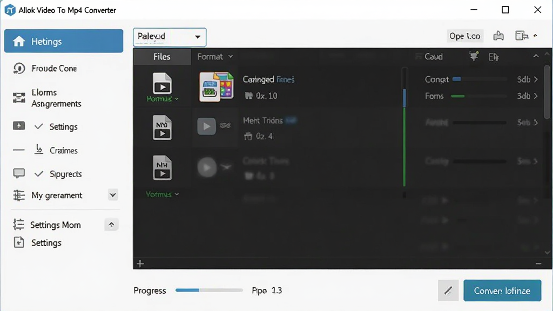Click the second video file icon labeled NMO
Viewport: 553px width, 311px height.
[x=162, y=127]
